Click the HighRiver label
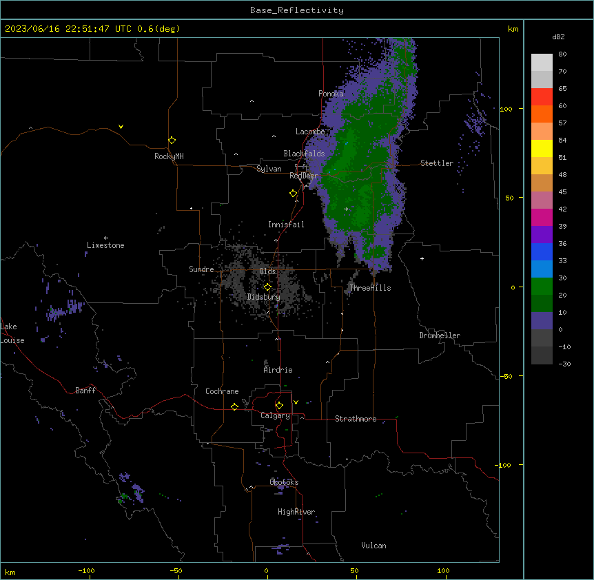The image size is (594, 580). click(x=296, y=512)
